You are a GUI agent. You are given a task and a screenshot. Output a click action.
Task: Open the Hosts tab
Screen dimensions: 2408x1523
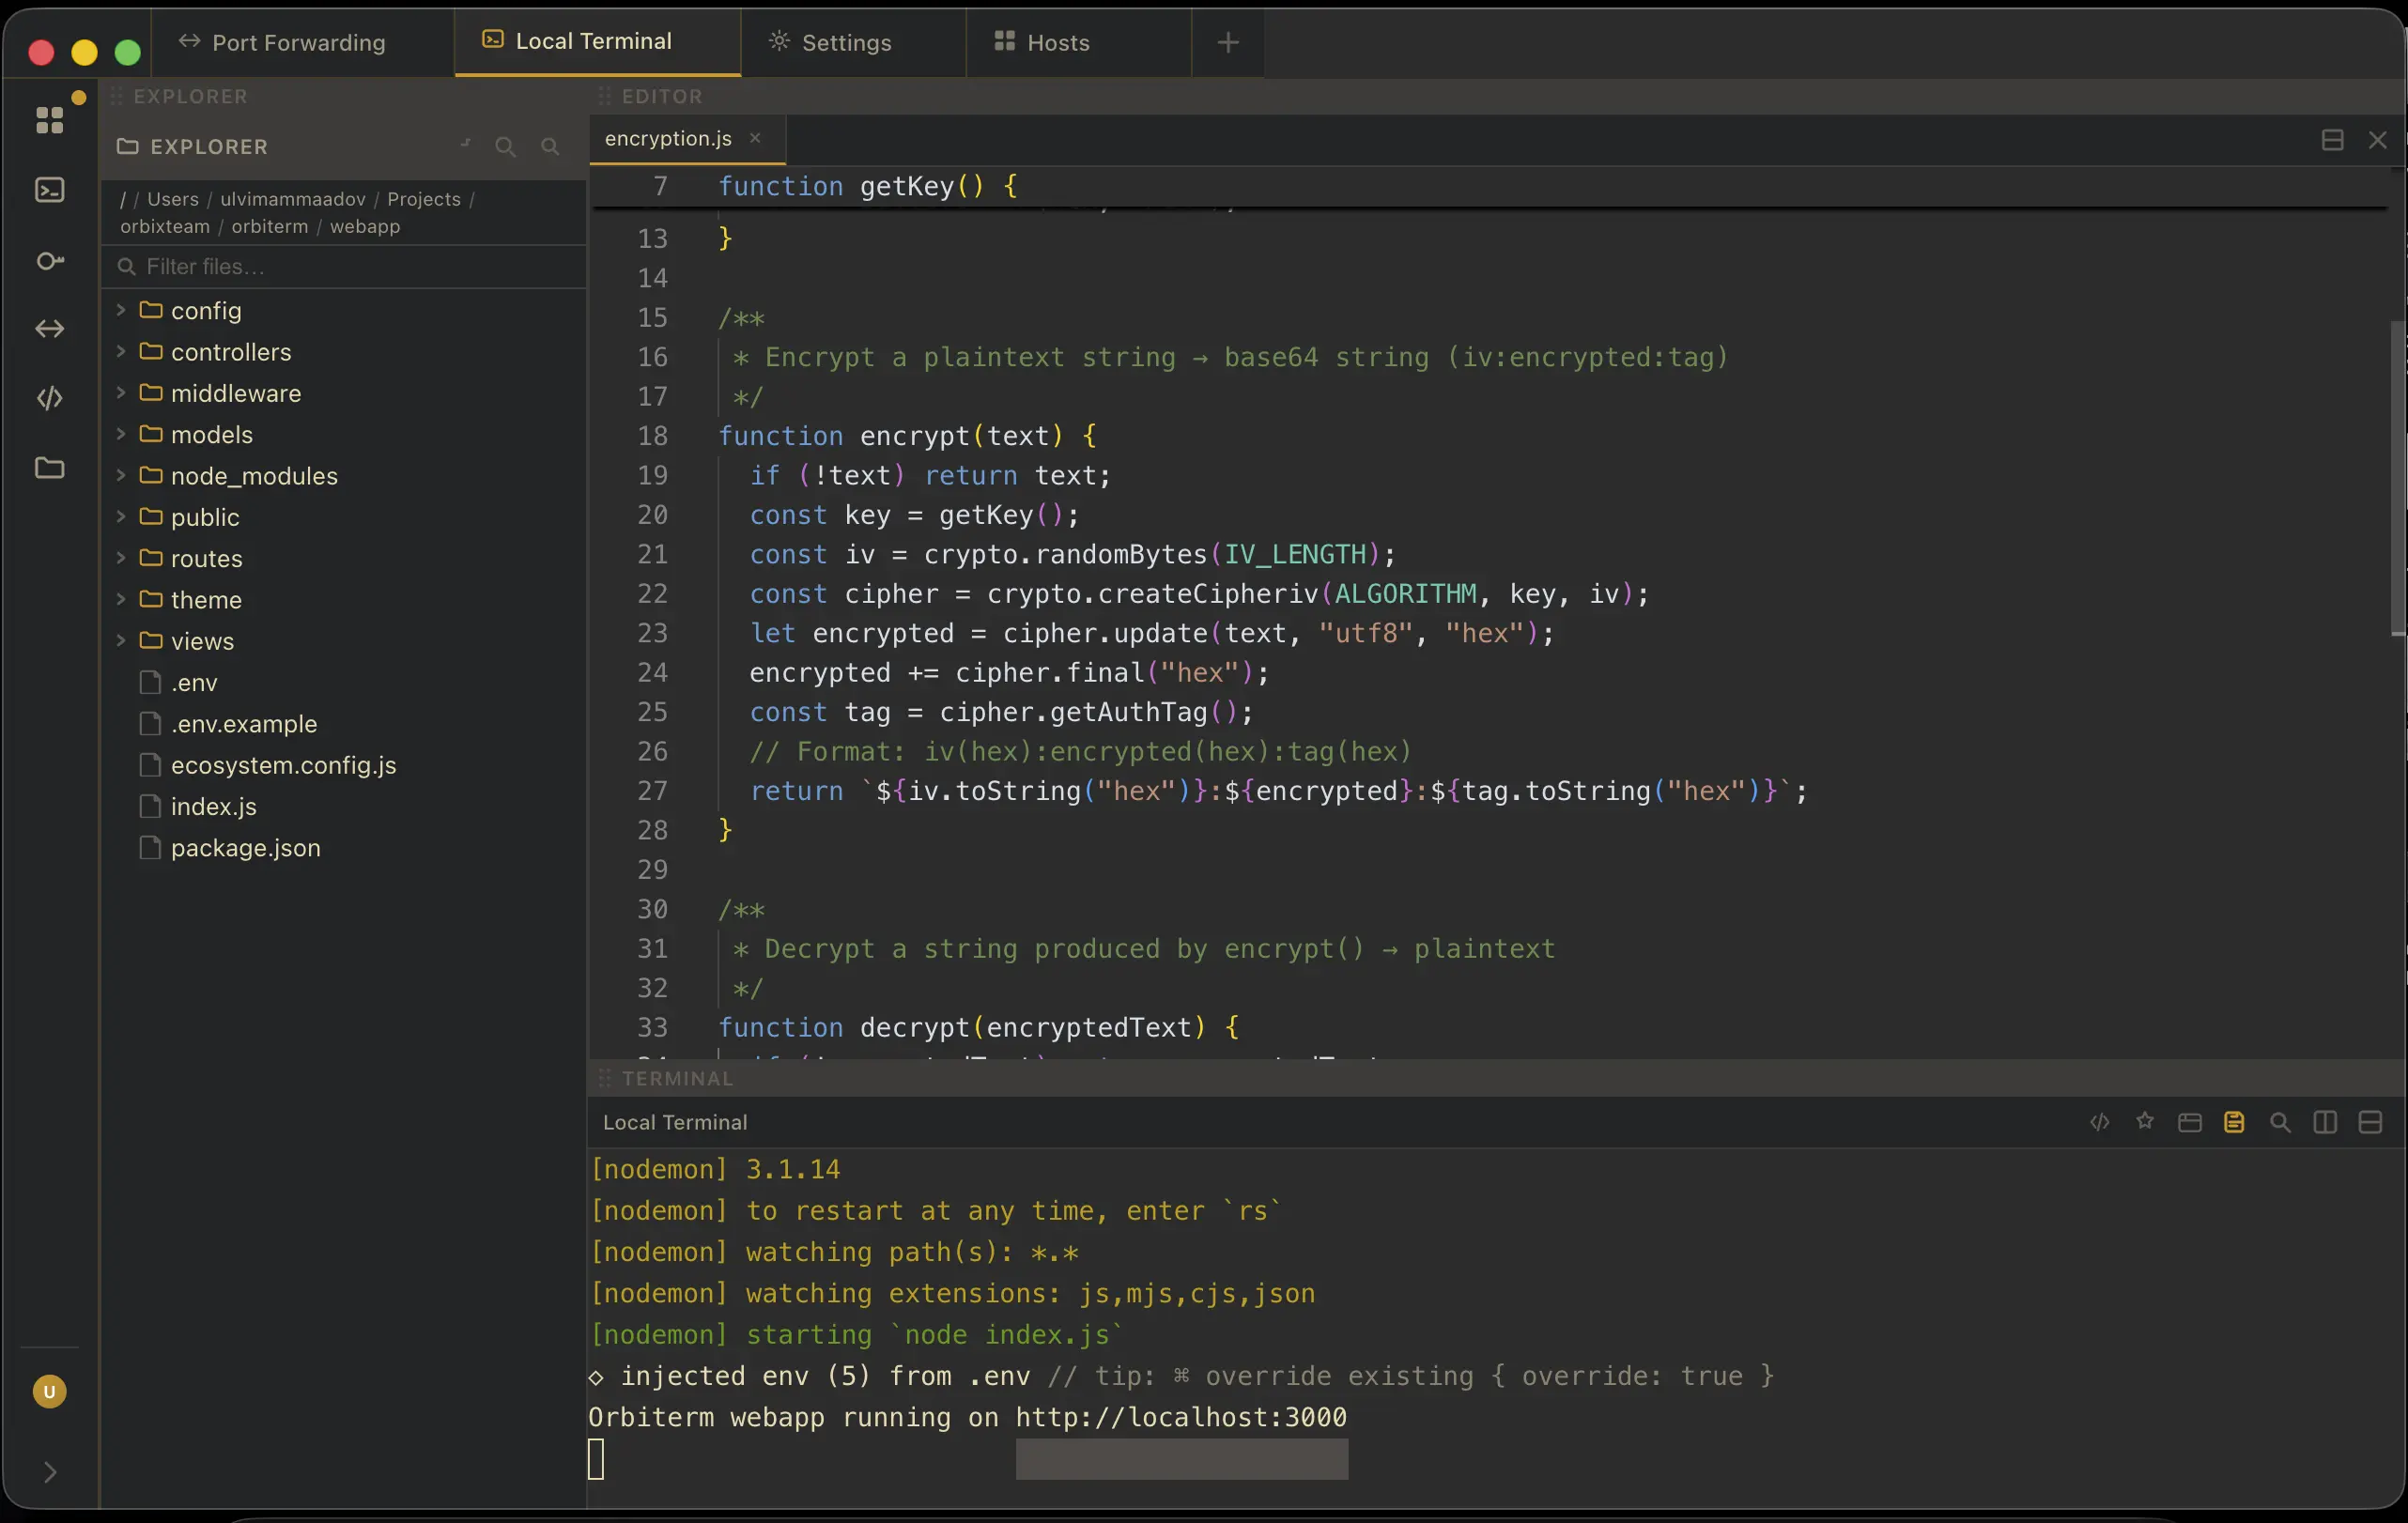pos(1079,42)
